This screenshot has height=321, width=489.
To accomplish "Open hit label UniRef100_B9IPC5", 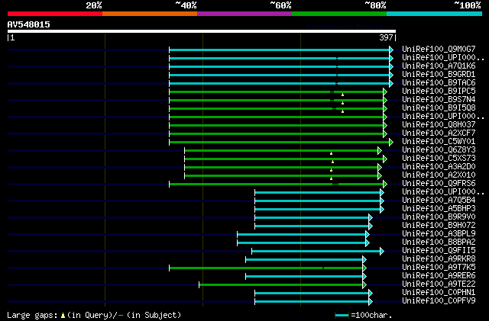I will coord(439,91).
